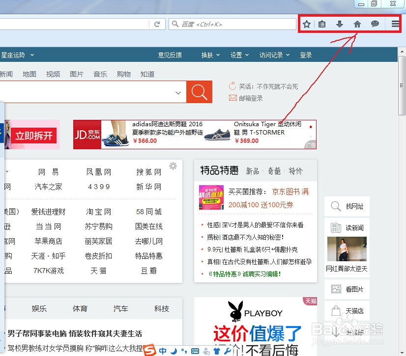
Task: Expand the 访问记录 dropdown
Action: click(288, 55)
